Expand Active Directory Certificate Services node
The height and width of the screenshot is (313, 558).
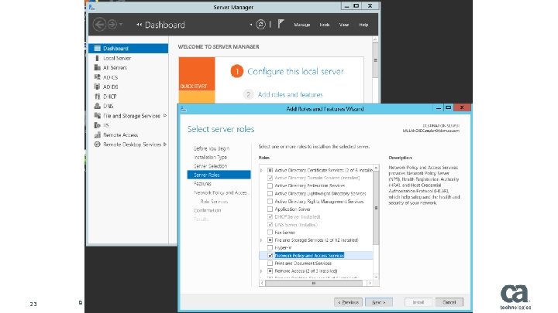(262, 170)
